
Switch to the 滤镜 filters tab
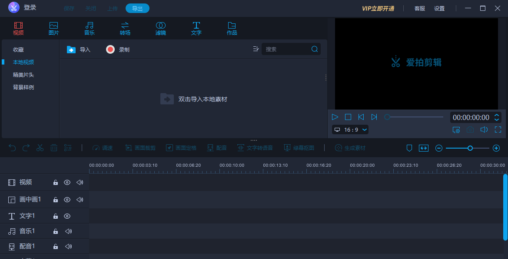point(161,28)
